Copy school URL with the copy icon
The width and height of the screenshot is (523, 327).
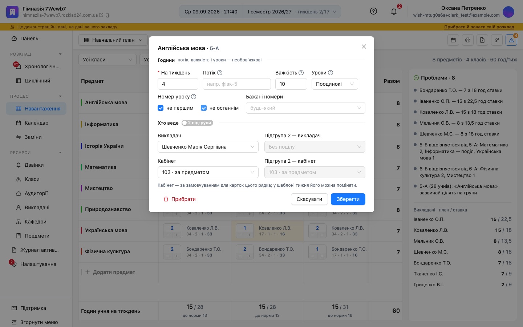(108, 15)
